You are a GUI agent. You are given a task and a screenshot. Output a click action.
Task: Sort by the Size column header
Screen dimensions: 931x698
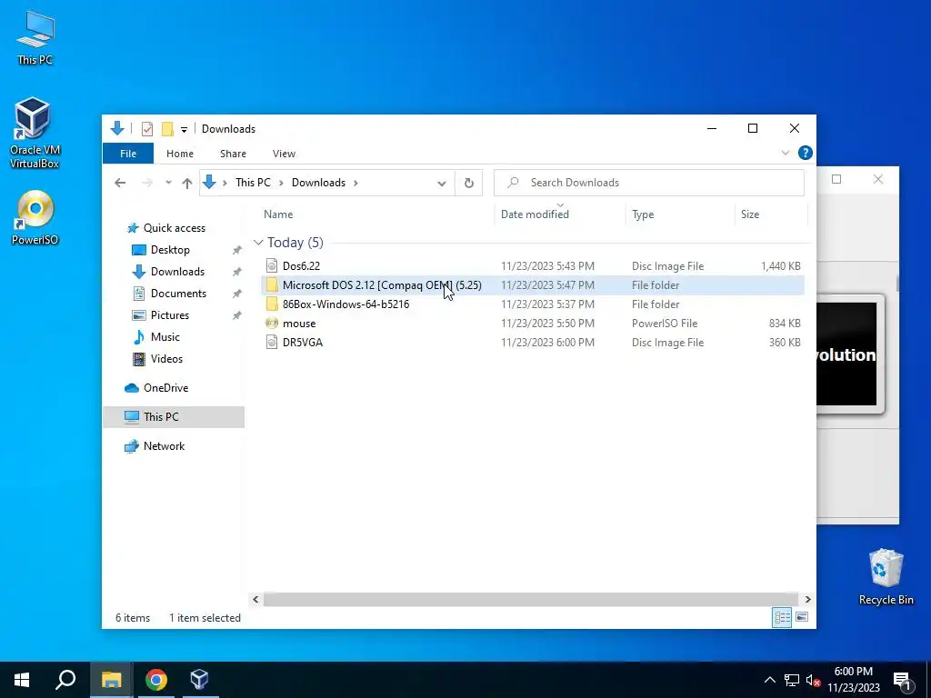point(771,214)
